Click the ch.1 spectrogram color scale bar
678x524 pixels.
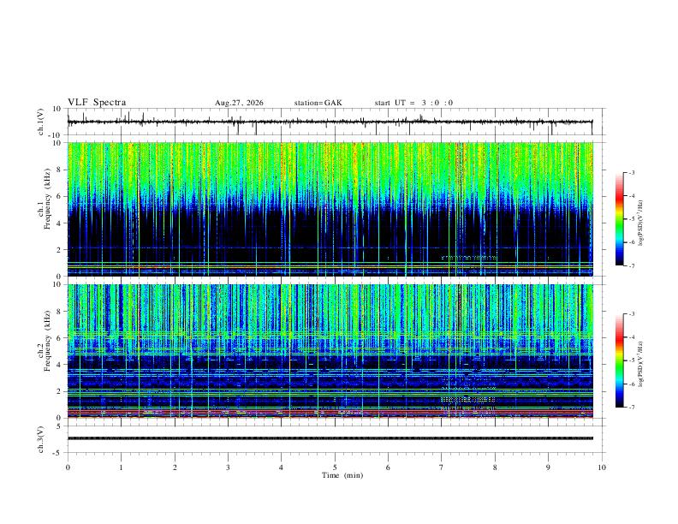pyautogui.click(x=619, y=219)
